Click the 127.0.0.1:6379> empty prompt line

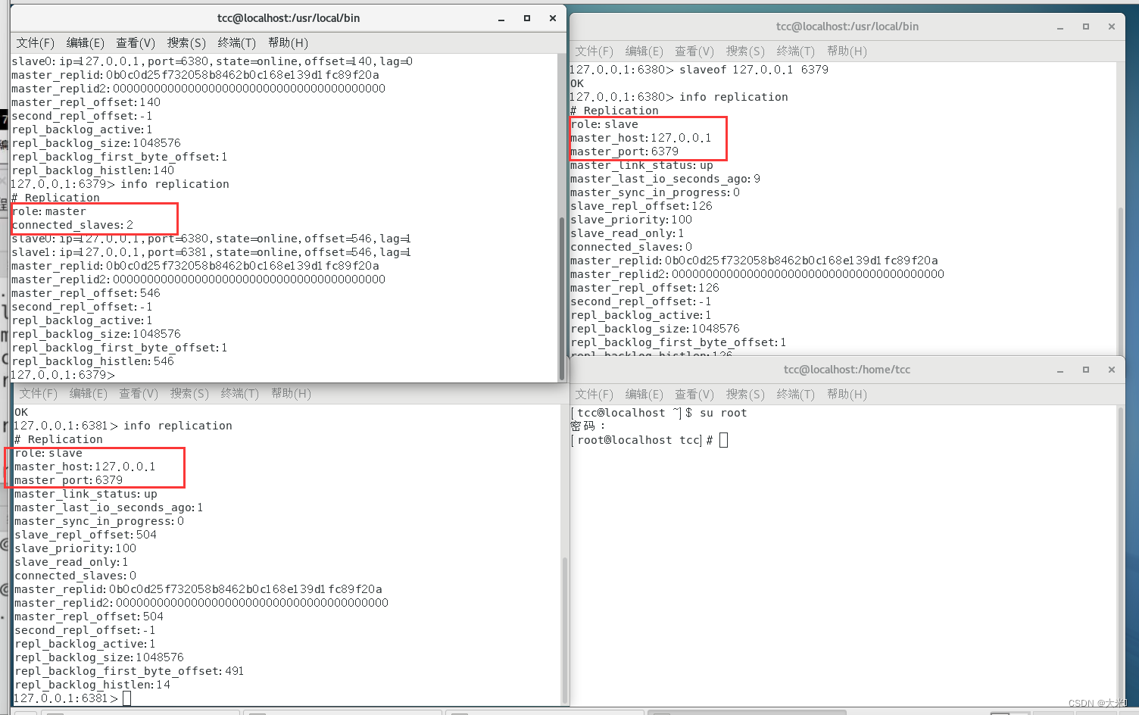(x=63, y=375)
